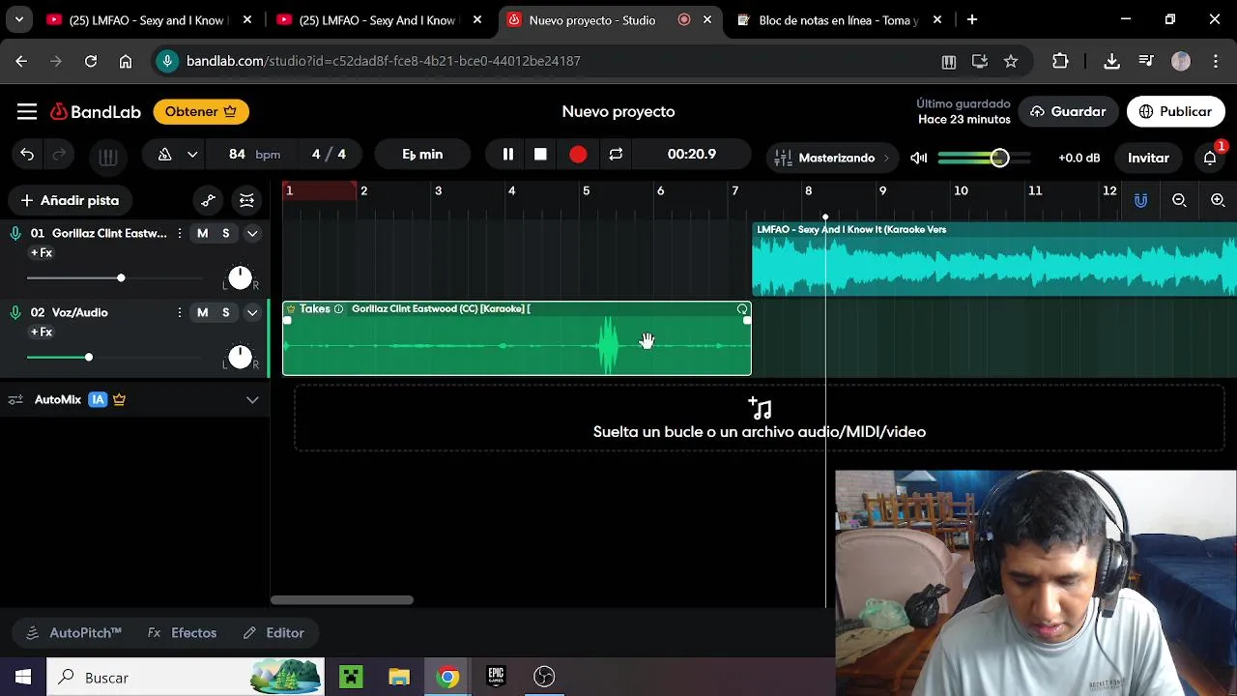
Task: Open the track mixer settings icon
Action: pyautogui.click(x=246, y=200)
